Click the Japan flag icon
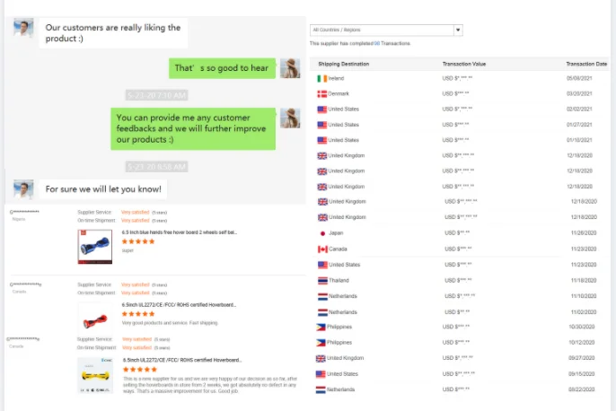Screen dimensions: 616x411 point(321,233)
